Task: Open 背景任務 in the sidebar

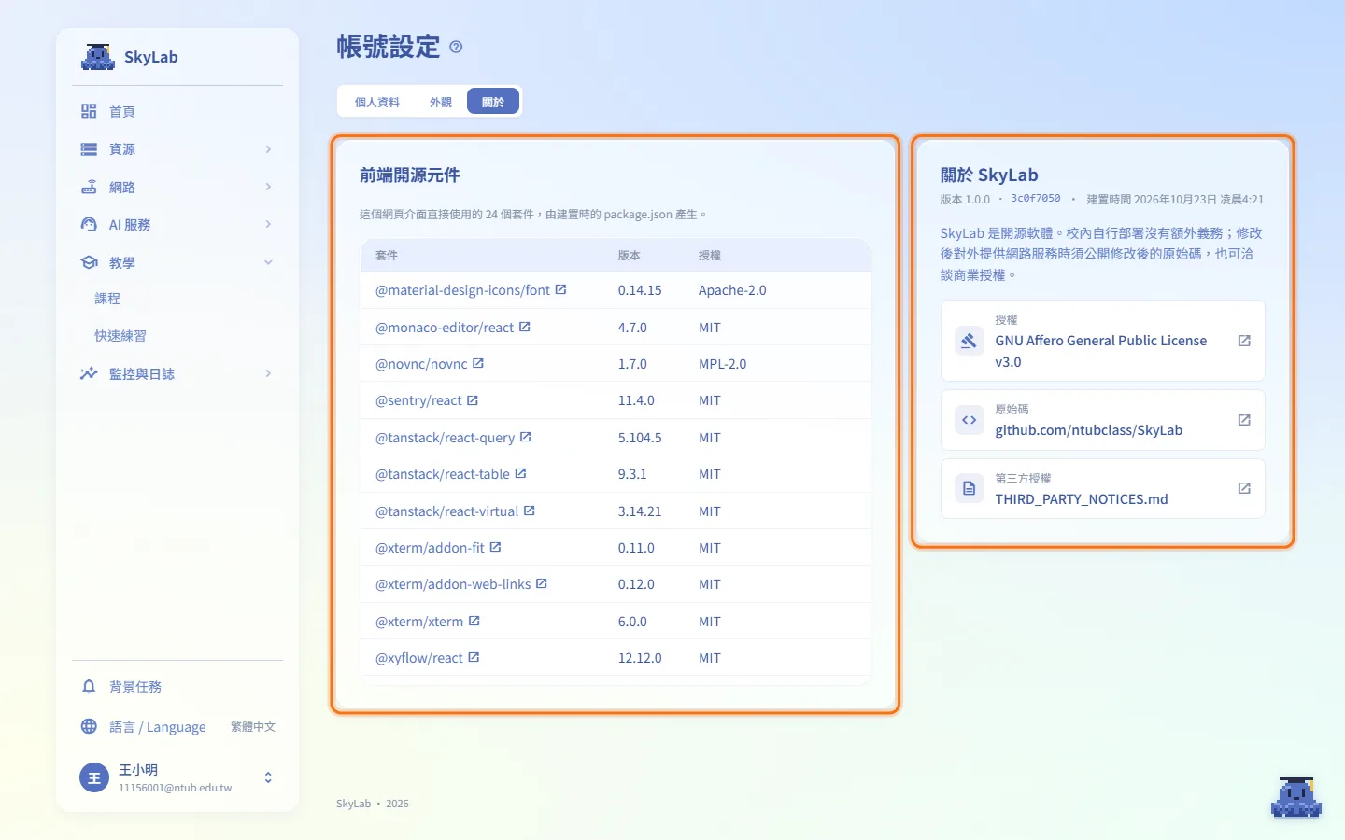Action: [x=177, y=686]
